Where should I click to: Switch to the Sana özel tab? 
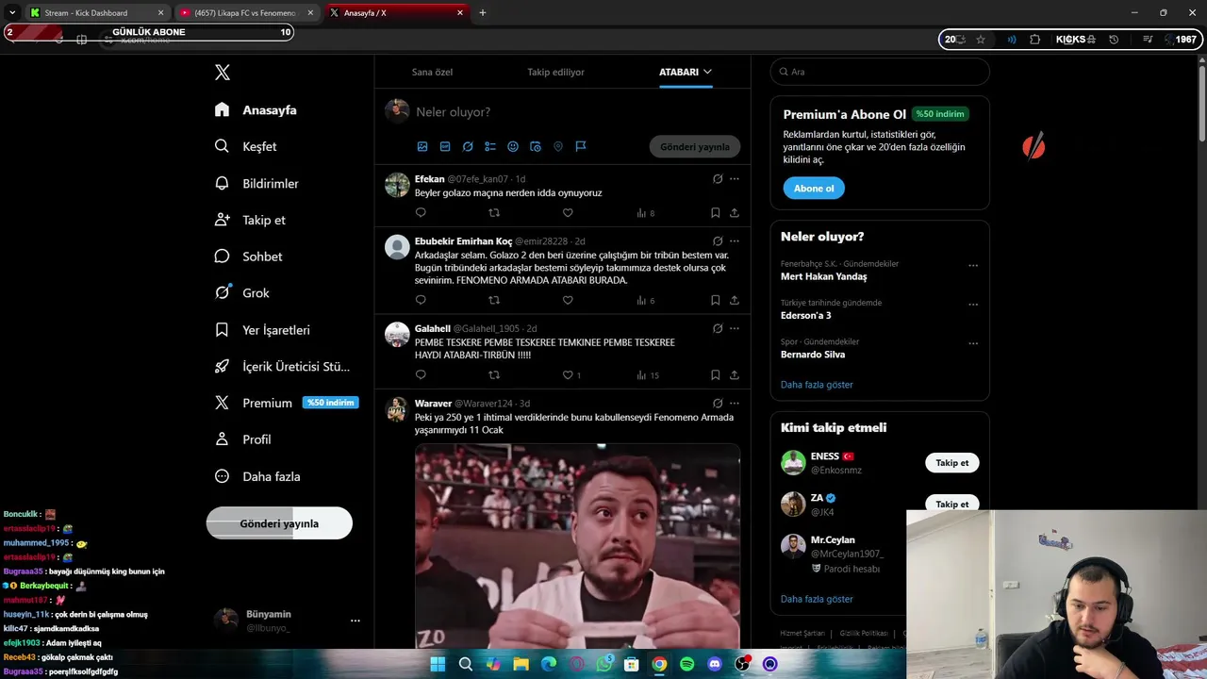(432, 72)
